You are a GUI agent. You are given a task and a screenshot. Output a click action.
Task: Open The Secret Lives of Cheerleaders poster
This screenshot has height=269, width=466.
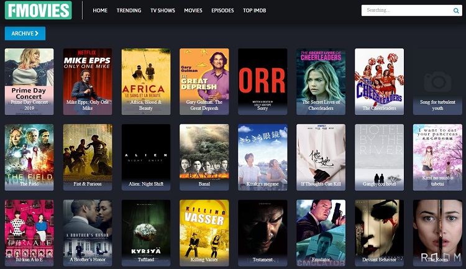(321, 82)
